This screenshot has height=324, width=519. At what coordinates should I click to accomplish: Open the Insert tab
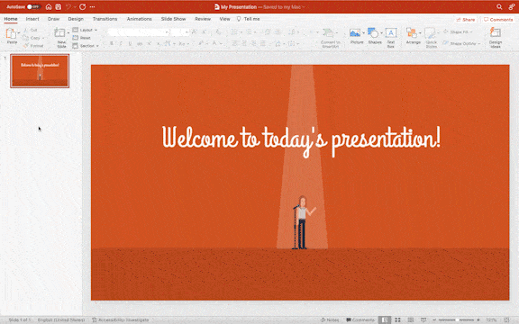pyautogui.click(x=32, y=19)
